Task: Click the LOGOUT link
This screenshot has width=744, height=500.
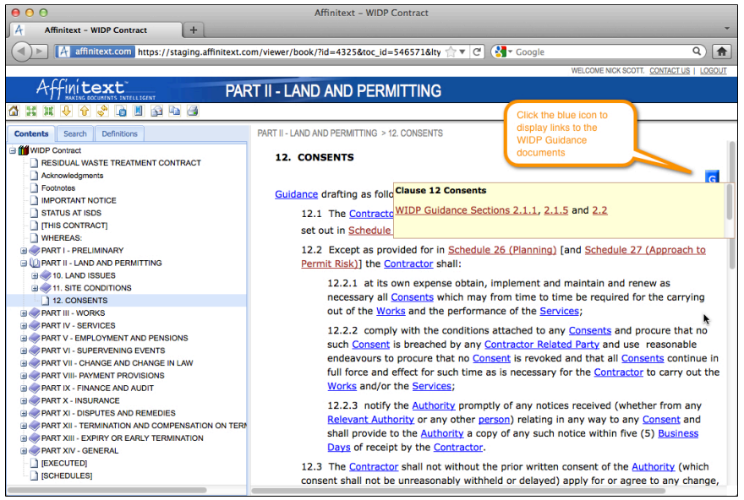Action: pyautogui.click(x=713, y=71)
